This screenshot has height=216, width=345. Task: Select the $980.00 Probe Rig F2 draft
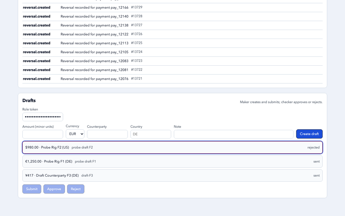pos(172,147)
